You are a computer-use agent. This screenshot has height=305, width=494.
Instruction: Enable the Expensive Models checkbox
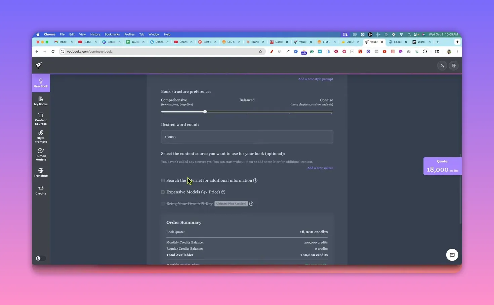point(163,192)
